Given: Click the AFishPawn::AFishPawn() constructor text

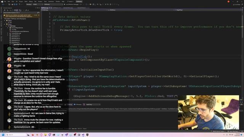Looking at the screenshot, I should coord(72,20).
